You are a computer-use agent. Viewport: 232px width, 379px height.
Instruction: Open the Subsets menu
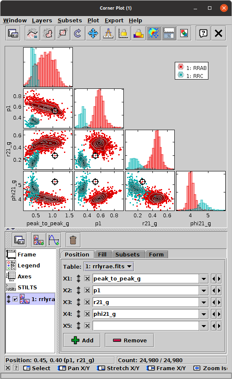69,21
